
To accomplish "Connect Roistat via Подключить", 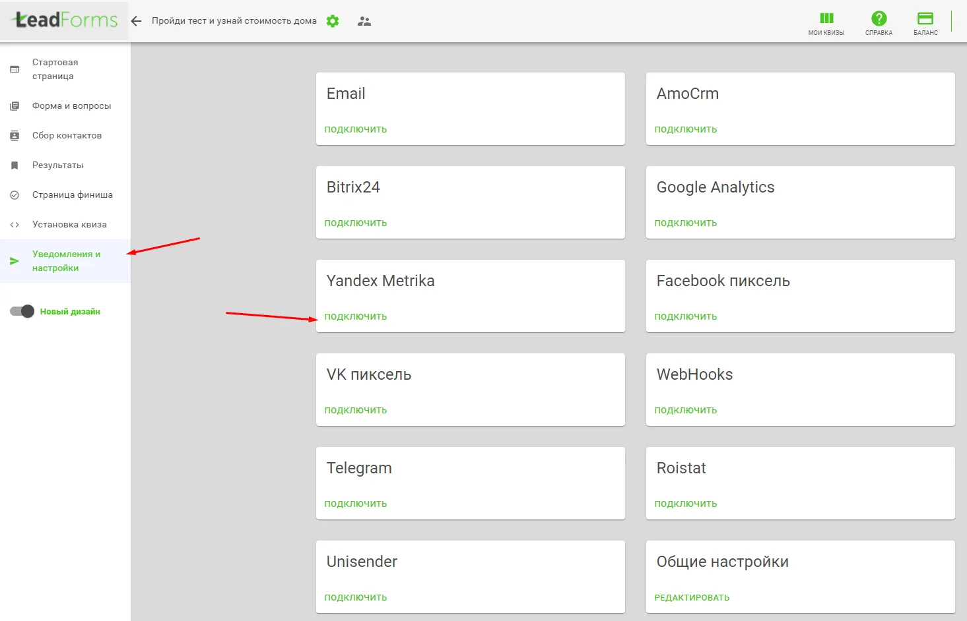I will pyautogui.click(x=686, y=504).
